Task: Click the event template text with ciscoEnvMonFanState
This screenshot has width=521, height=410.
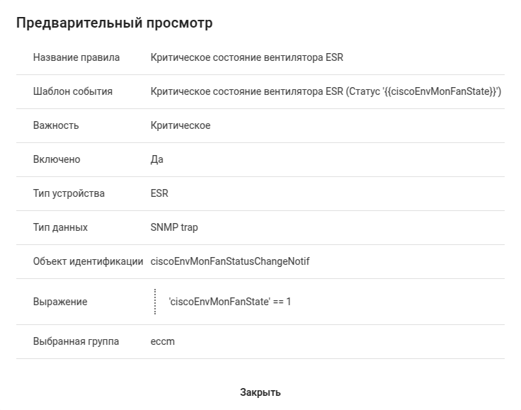Action: point(326,91)
